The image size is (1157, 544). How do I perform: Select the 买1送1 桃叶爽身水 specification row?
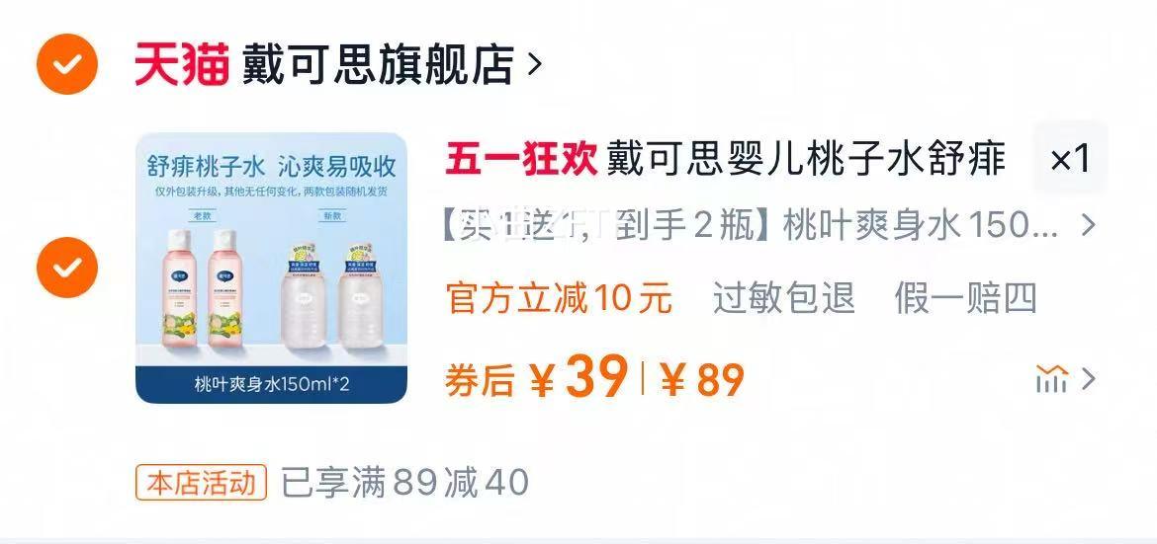(769, 225)
